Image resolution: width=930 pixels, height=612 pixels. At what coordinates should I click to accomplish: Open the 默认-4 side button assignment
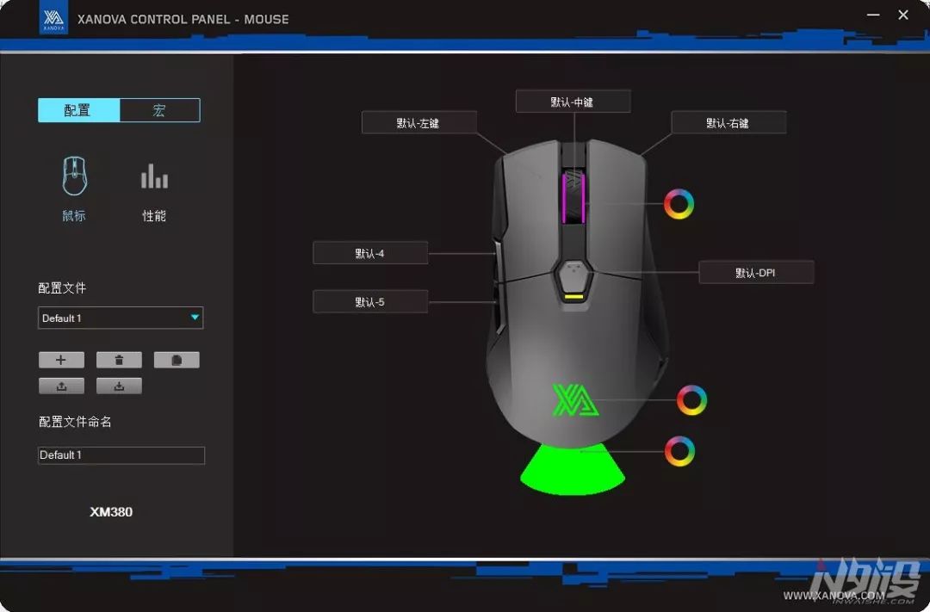[x=370, y=253]
